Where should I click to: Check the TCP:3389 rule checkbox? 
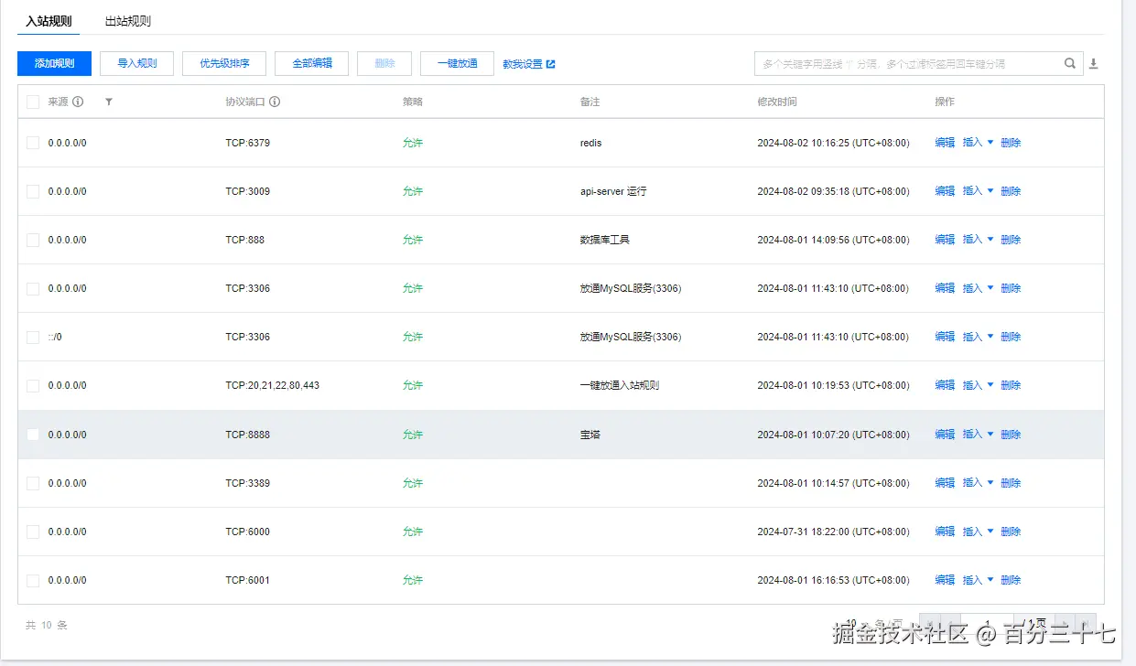coord(33,483)
